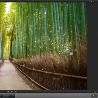Jump to the previous frame button
The height and width of the screenshot is (98, 98).
(x=8, y=92)
